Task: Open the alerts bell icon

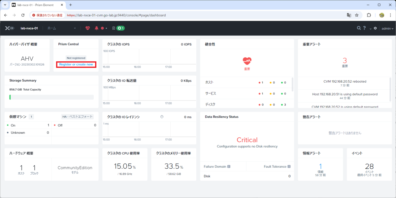Action: point(97,28)
